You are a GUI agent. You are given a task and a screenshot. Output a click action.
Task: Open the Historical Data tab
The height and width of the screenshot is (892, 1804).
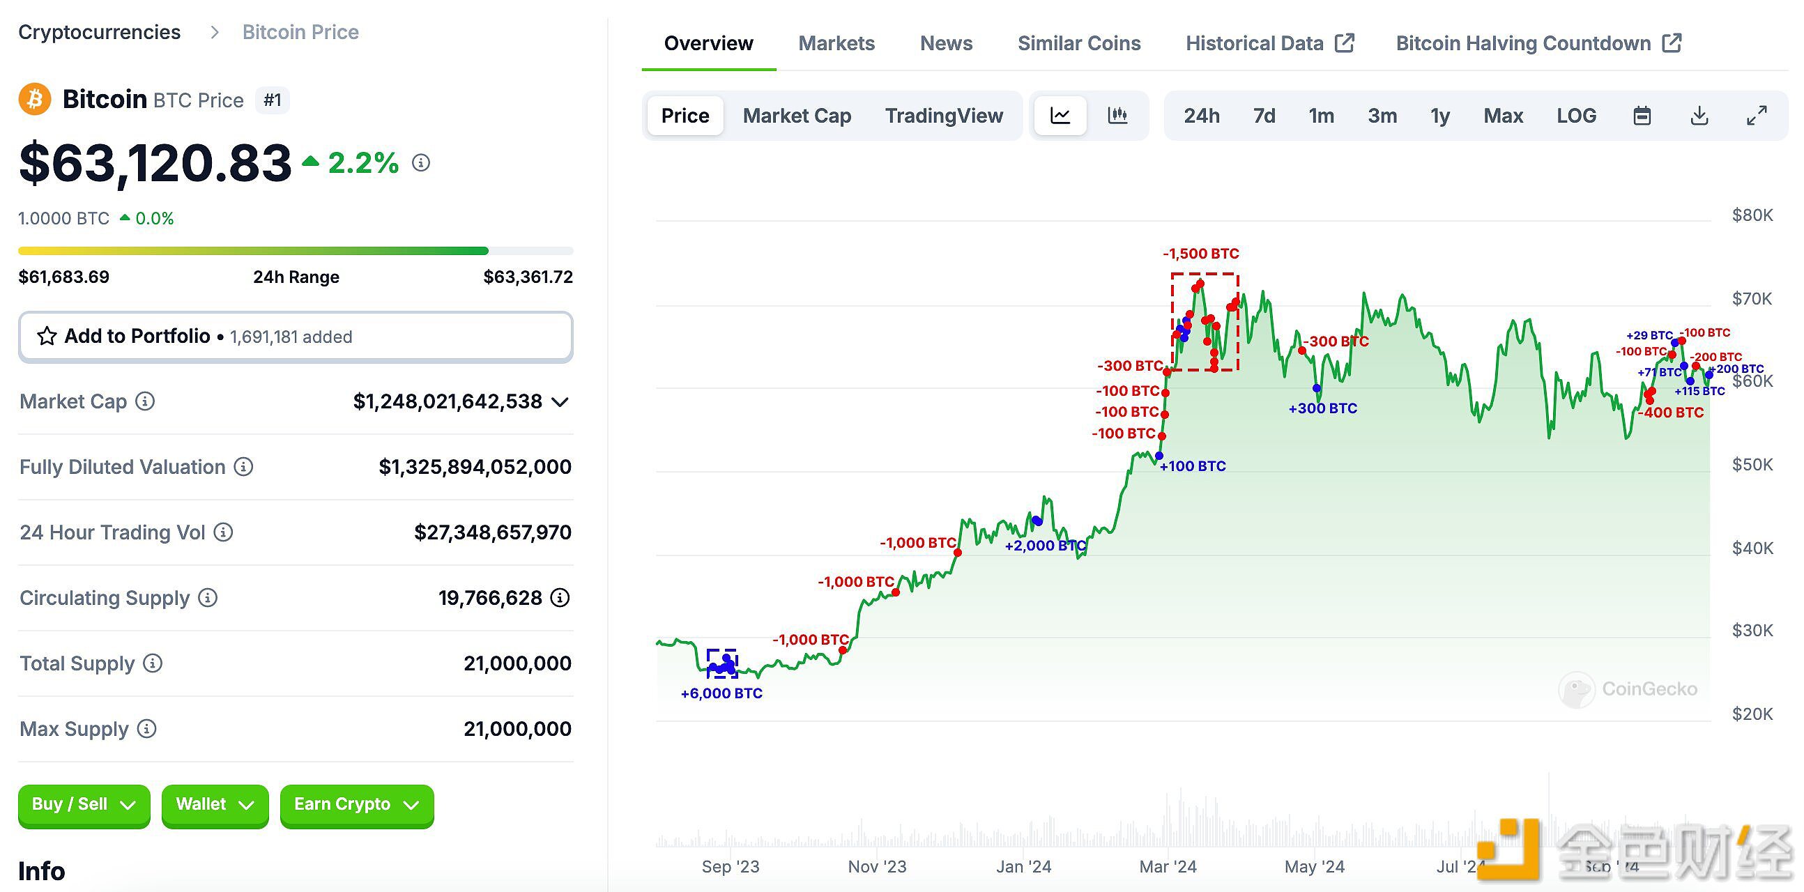(x=1269, y=43)
